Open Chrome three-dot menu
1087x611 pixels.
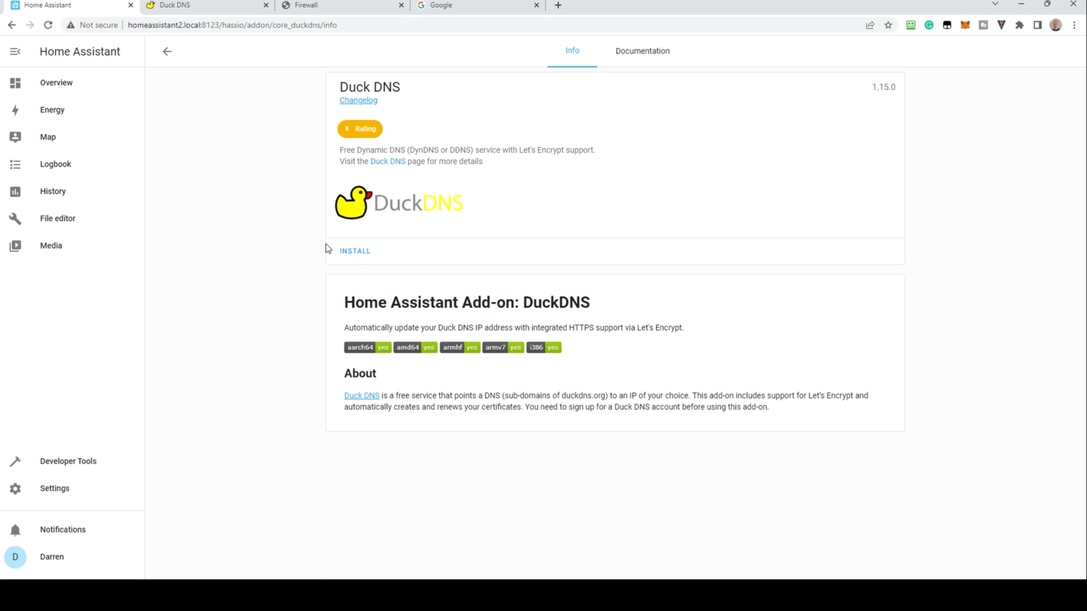pos(1074,25)
